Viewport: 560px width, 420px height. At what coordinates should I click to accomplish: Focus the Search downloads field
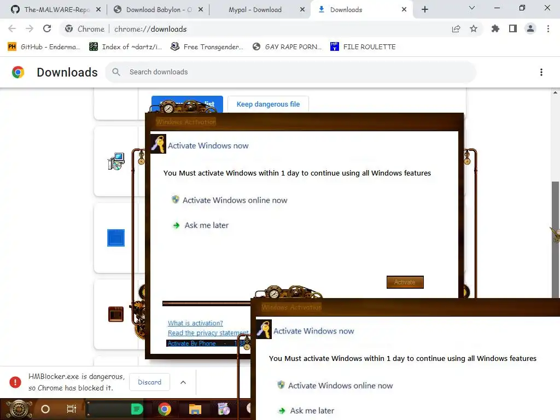291,72
